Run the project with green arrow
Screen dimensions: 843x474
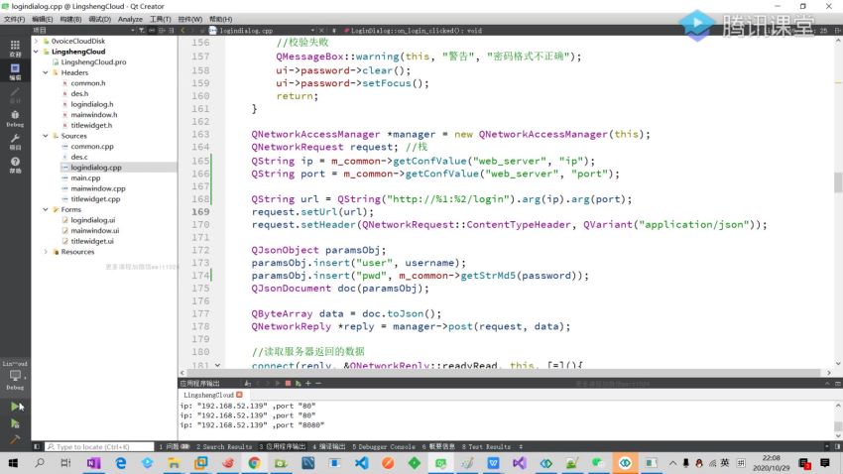coord(15,407)
